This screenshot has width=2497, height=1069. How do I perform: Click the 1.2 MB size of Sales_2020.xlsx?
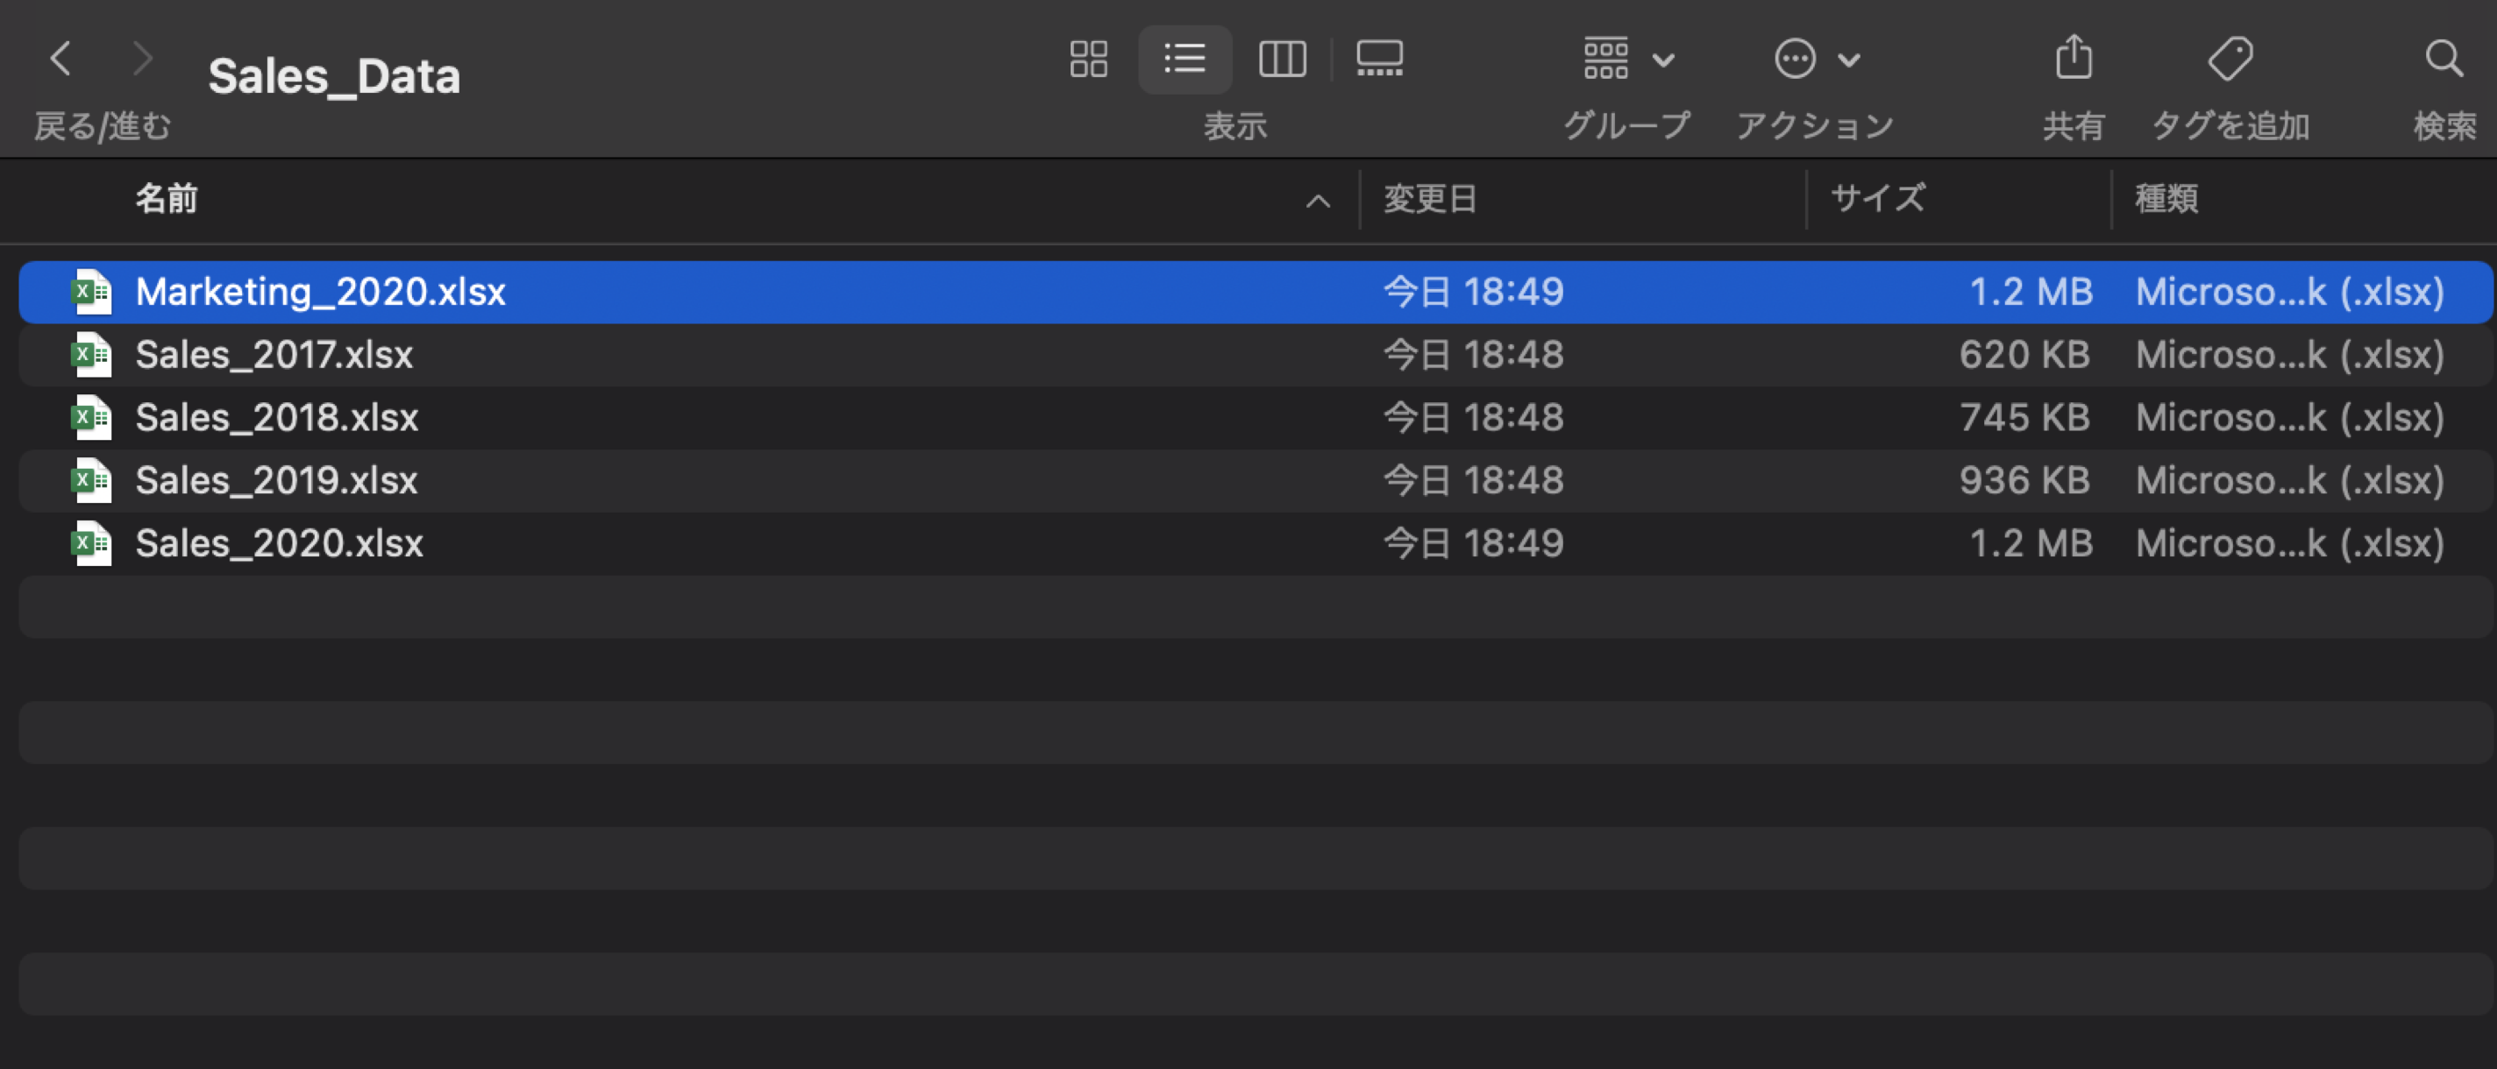tap(2031, 544)
